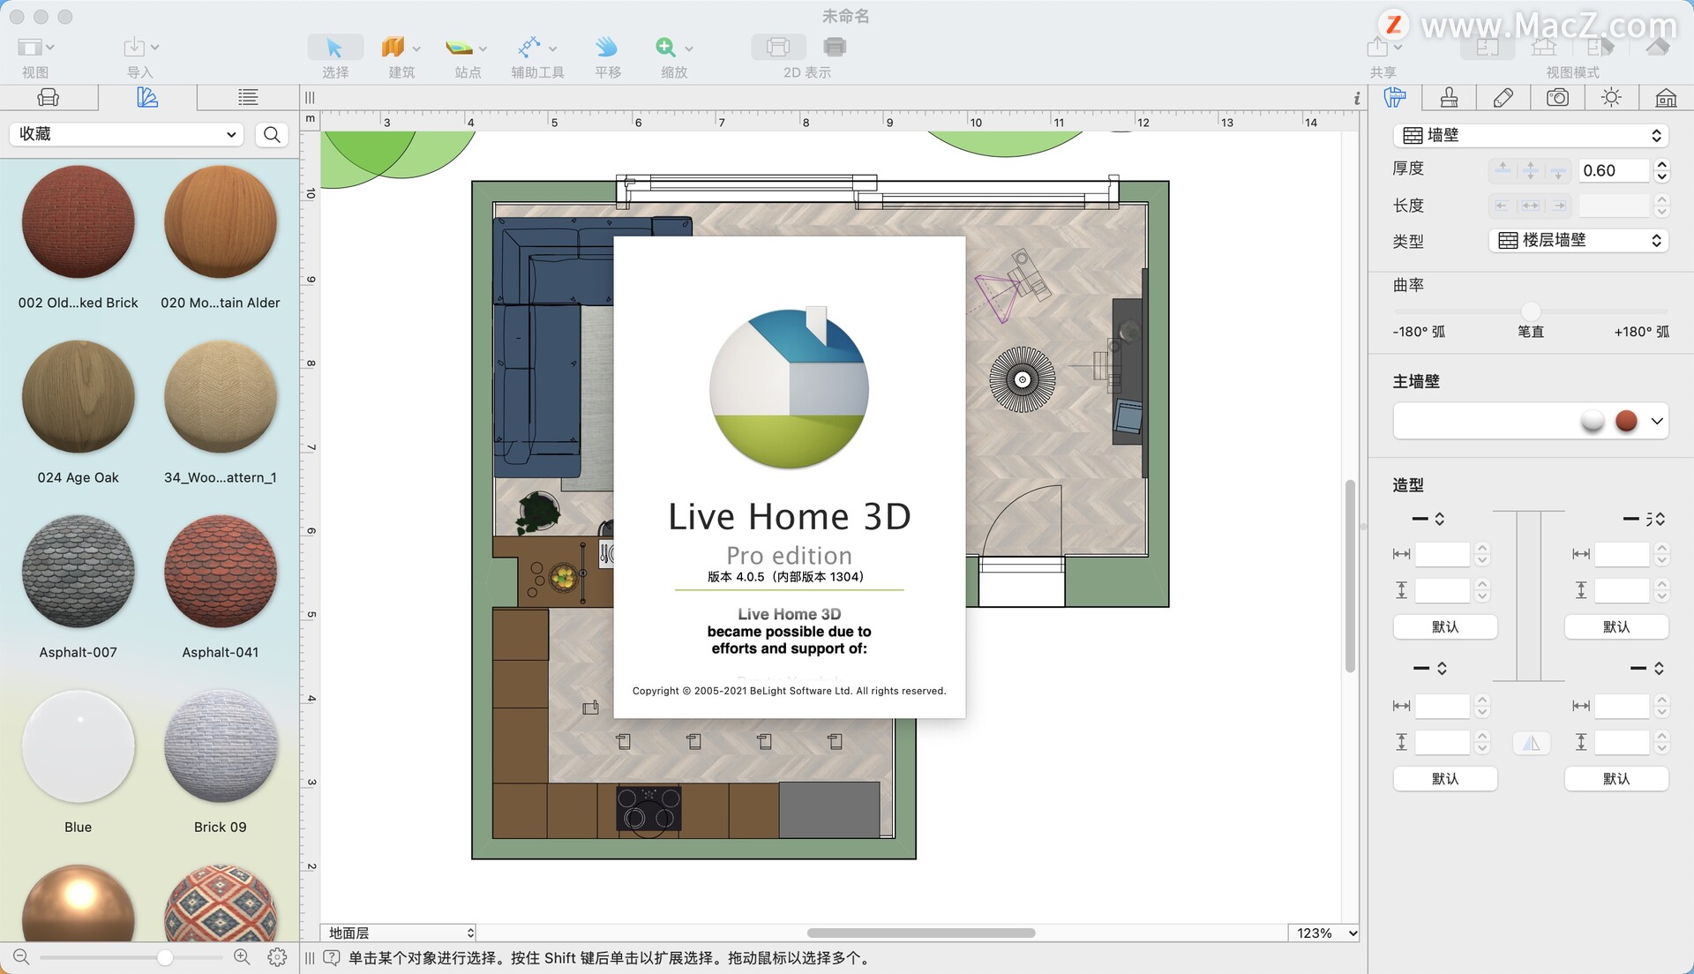Open the lower-right 造型 profile type popup

pos(1646,668)
